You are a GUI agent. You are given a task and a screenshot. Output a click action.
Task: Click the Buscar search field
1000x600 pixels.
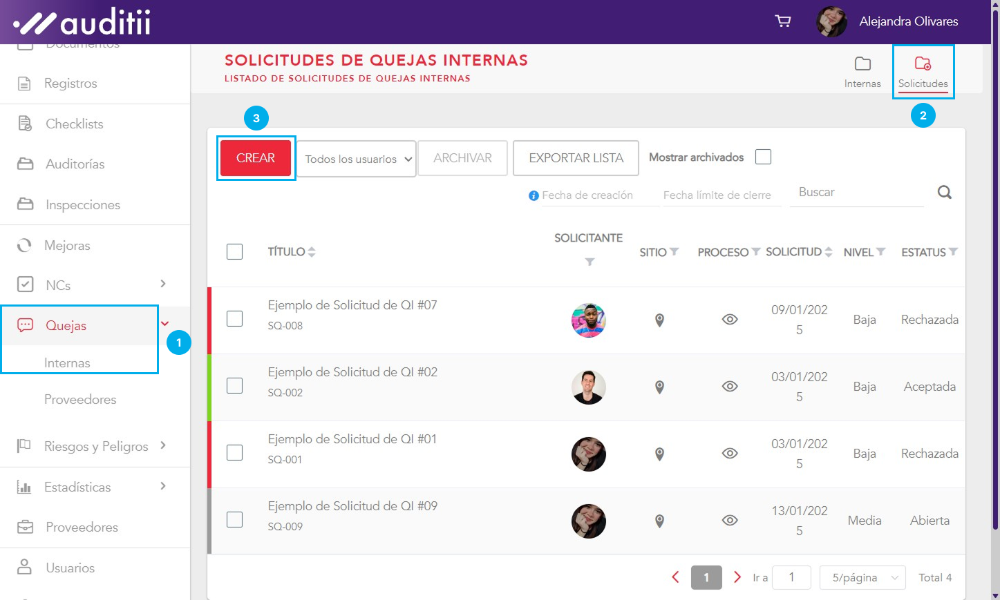(x=857, y=193)
